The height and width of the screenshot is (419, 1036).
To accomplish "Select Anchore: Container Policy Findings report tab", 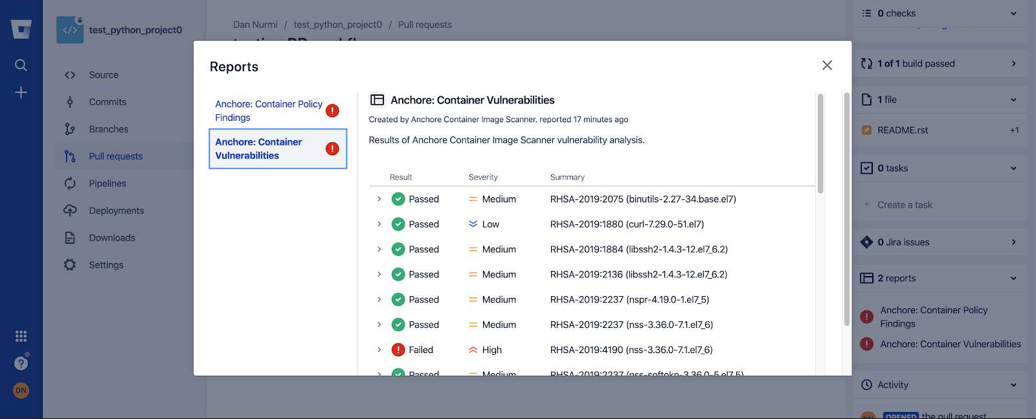I will [278, 111].
